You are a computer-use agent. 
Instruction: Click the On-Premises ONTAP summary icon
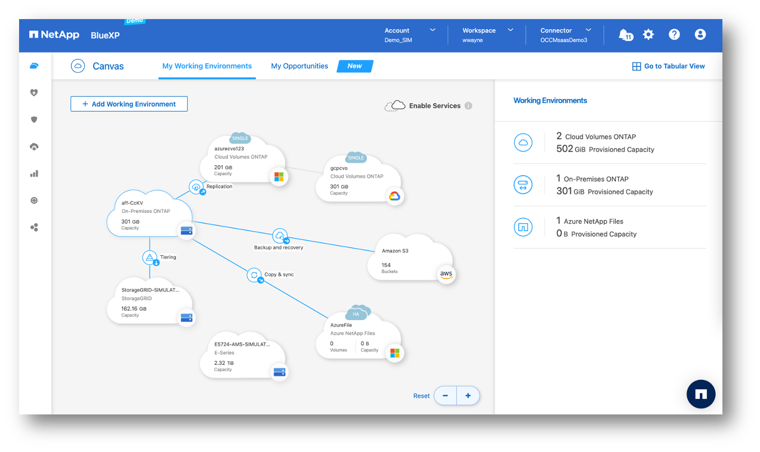coord(523,185)
